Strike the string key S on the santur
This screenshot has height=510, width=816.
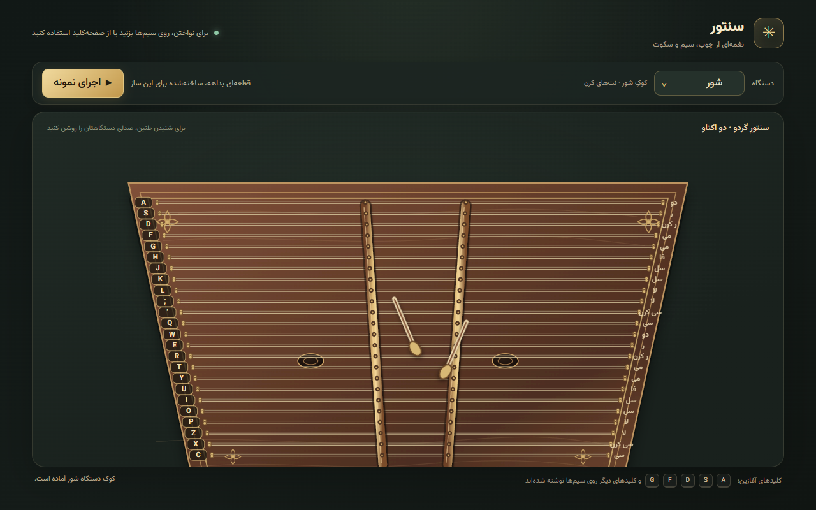(x=145, y=214)
